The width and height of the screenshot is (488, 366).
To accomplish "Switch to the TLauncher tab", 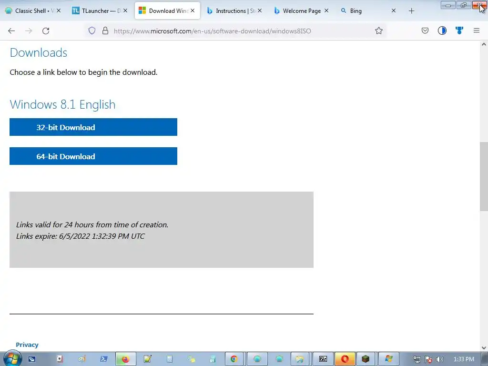I will (x=99, y=11).
